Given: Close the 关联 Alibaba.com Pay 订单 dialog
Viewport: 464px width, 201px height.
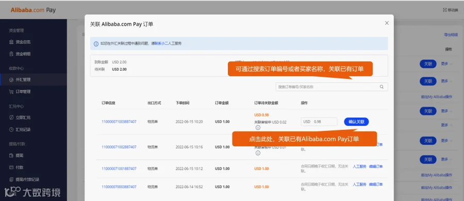Looking at the screenshot, I should tap(387, 23).
